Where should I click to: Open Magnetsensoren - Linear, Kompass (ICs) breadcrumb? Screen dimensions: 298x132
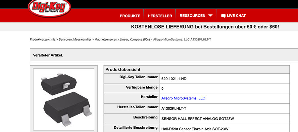pyautogui.click(x=122, y=40)
